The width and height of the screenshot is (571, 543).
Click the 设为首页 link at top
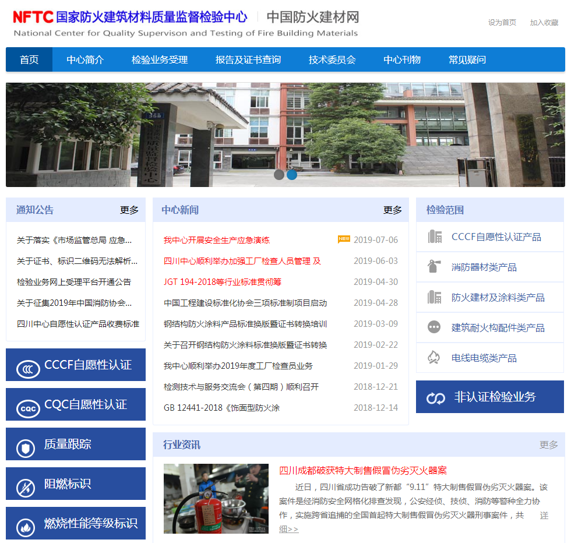tap(502, 23)
